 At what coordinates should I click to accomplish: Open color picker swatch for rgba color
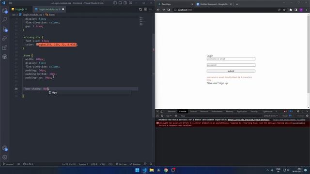[x=38, y=44]
